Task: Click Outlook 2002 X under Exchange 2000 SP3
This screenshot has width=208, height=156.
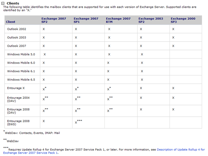Action: [173, 29]
